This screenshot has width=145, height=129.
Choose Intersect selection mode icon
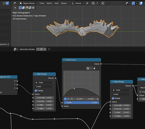pos(33,8)
